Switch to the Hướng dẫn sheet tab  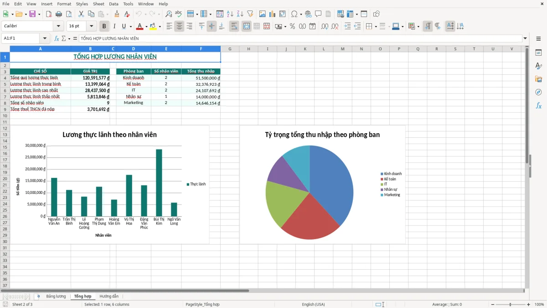pos(109,297)
